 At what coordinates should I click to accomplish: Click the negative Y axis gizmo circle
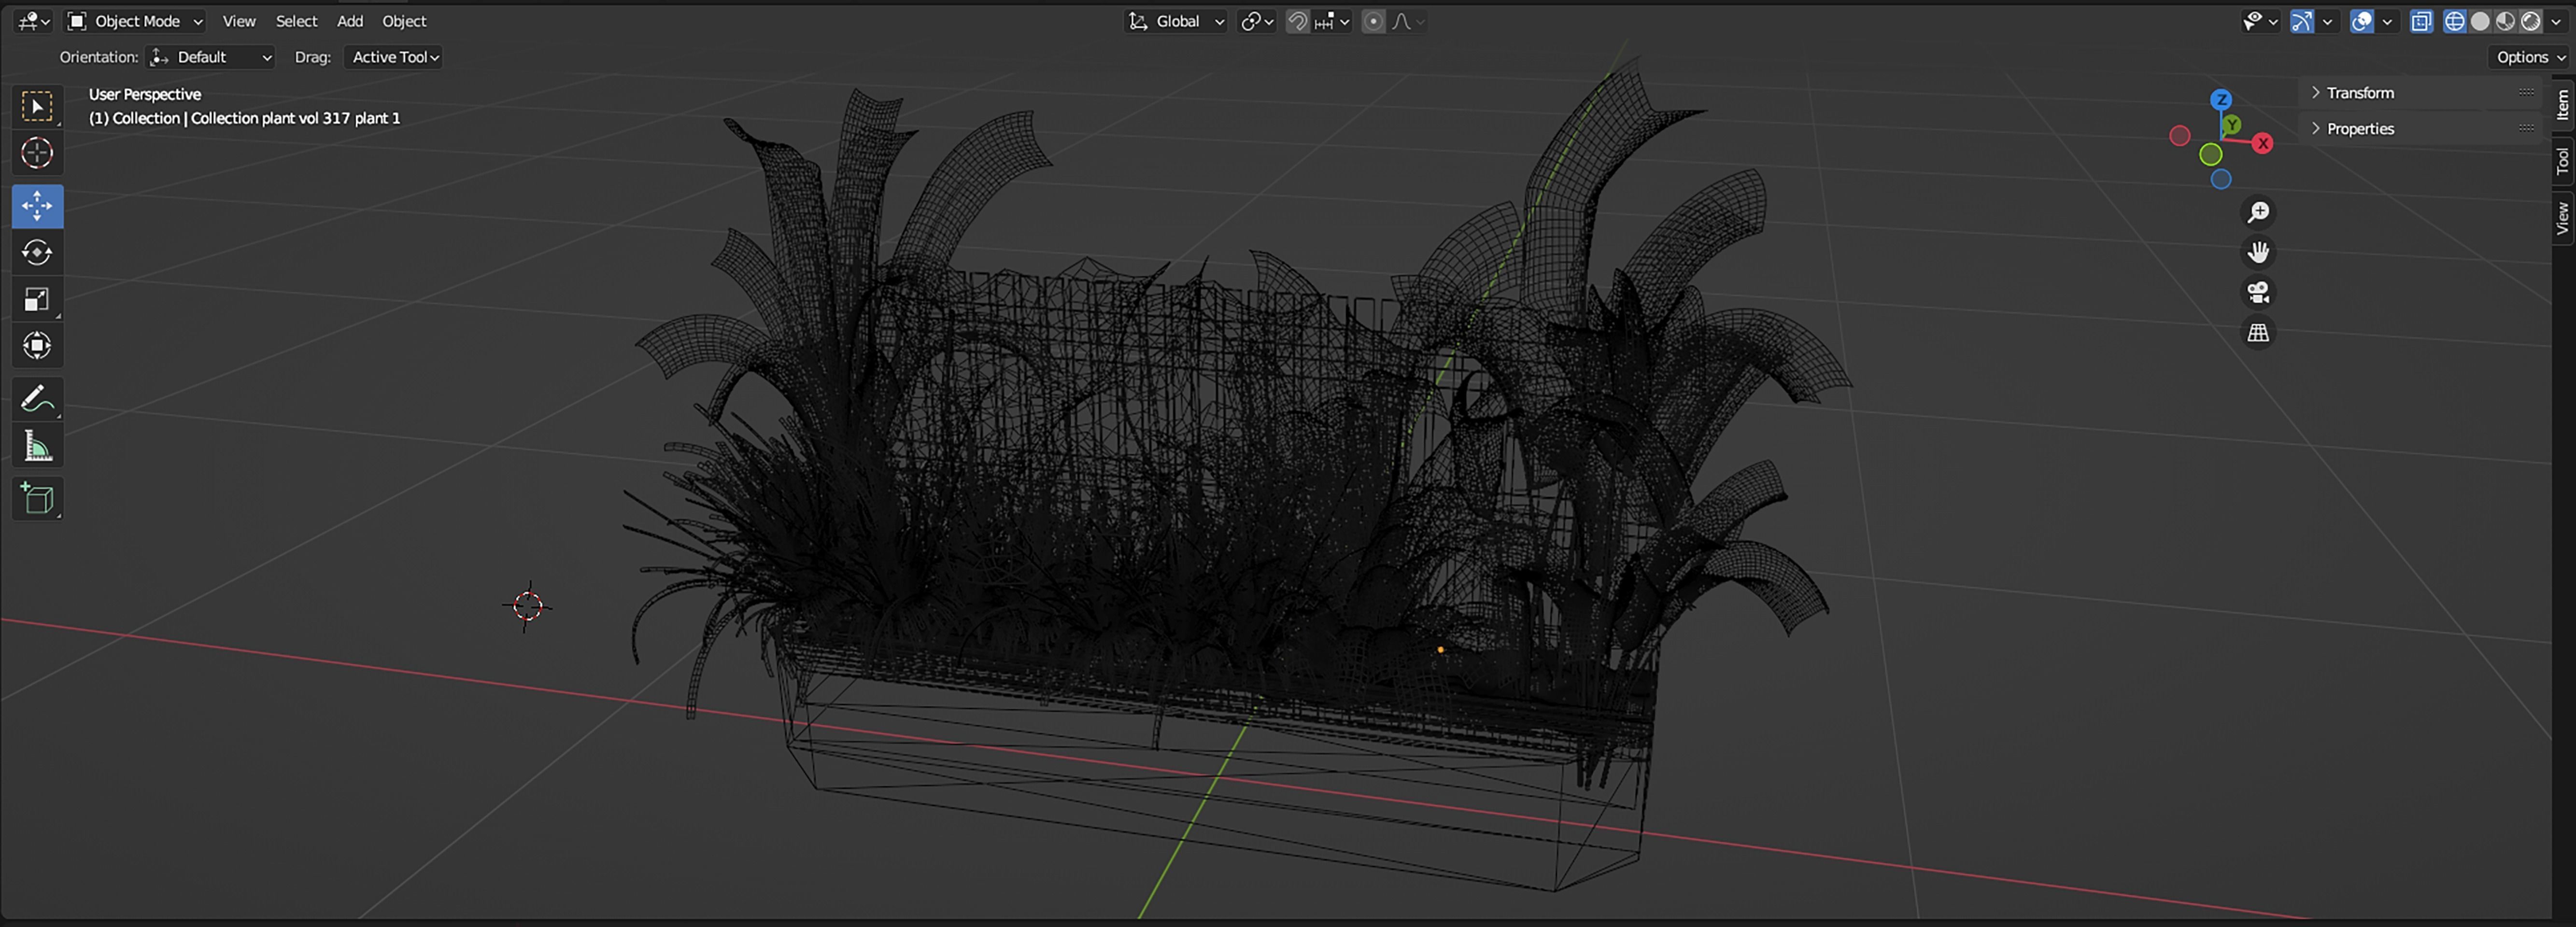[x=2211, y=154]
